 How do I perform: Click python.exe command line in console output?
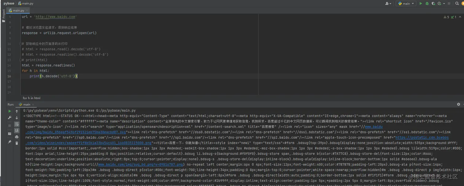point(79,110)
